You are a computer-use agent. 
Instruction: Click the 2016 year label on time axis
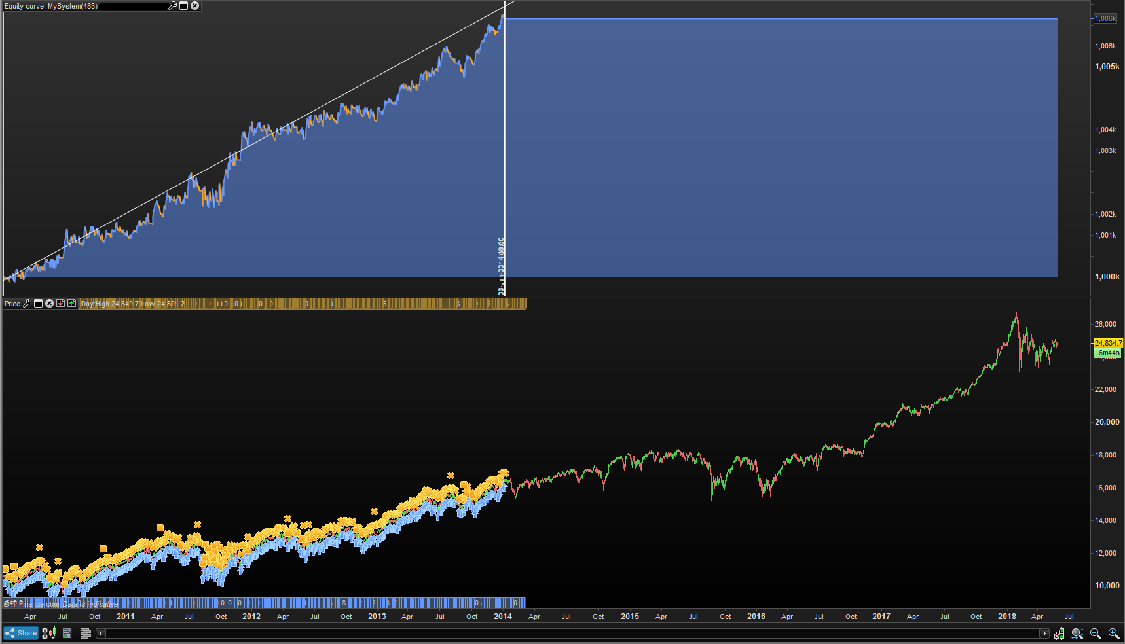pyautogui.click(x=756, y=617)
